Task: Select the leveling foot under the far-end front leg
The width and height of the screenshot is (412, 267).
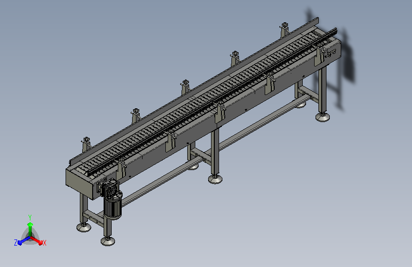Action: 322,117
